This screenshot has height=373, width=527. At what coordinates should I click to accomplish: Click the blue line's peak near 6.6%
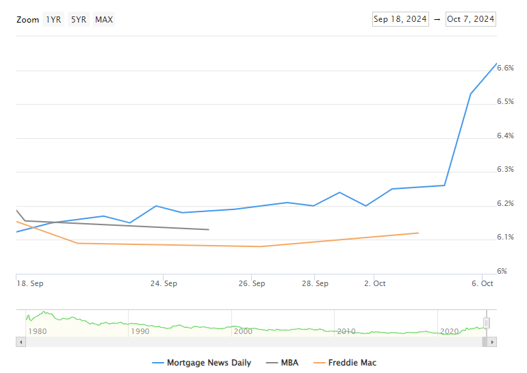(x=496, y=64)
